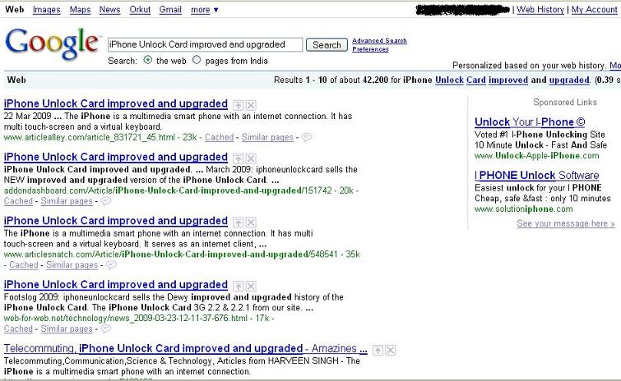Promote the web-for-web.net result
This screenshot has width=621, height=381.
point(238,286)
